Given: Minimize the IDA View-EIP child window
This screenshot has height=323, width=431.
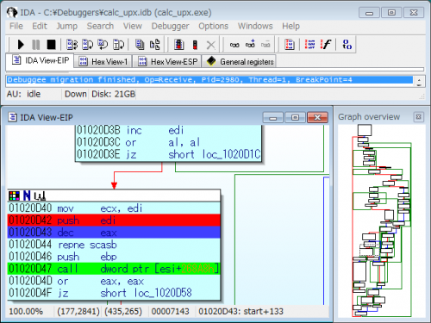Looking at the screenshot, I should 273,118.
